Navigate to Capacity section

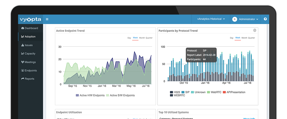(x=31, y=54)
